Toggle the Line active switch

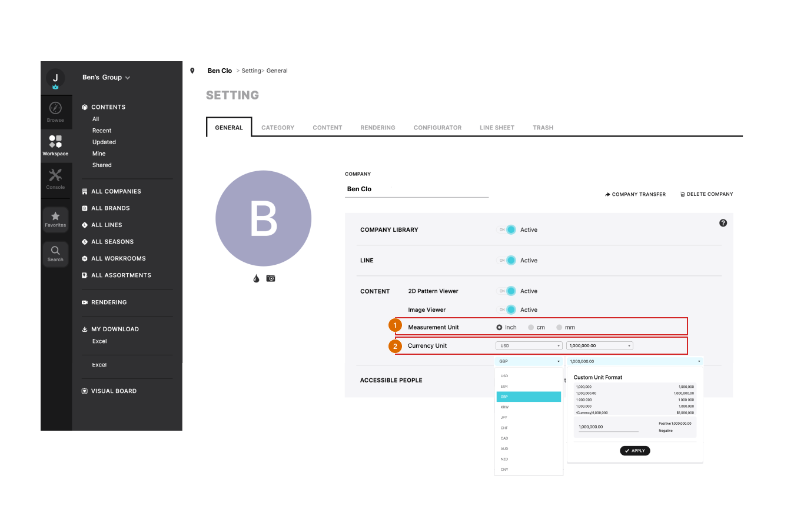507,261
